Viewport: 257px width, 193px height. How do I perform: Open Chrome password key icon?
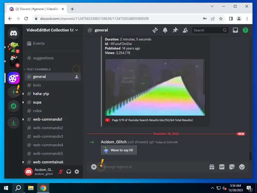coord(205,19)
